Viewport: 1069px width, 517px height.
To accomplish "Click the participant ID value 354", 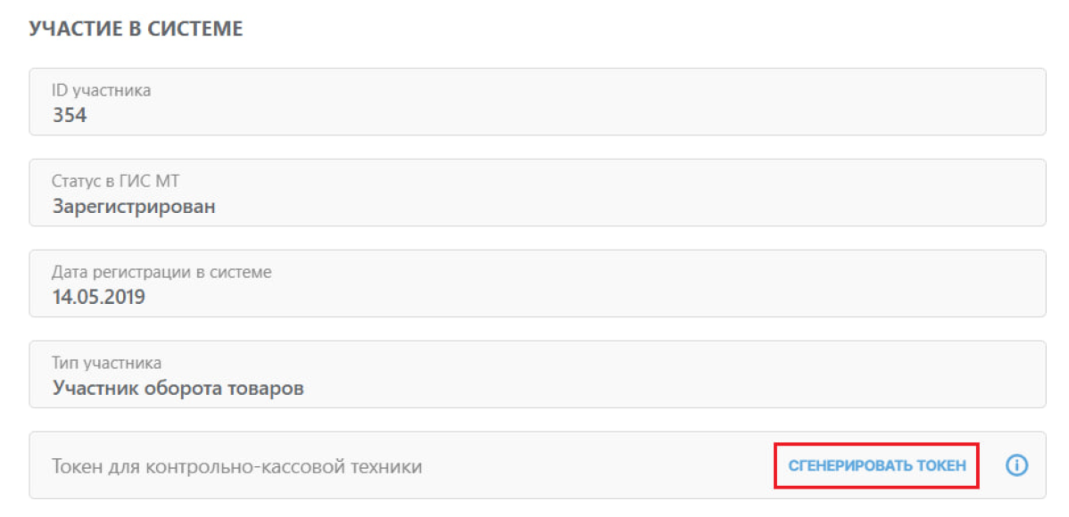I will [x=70, y=115].
